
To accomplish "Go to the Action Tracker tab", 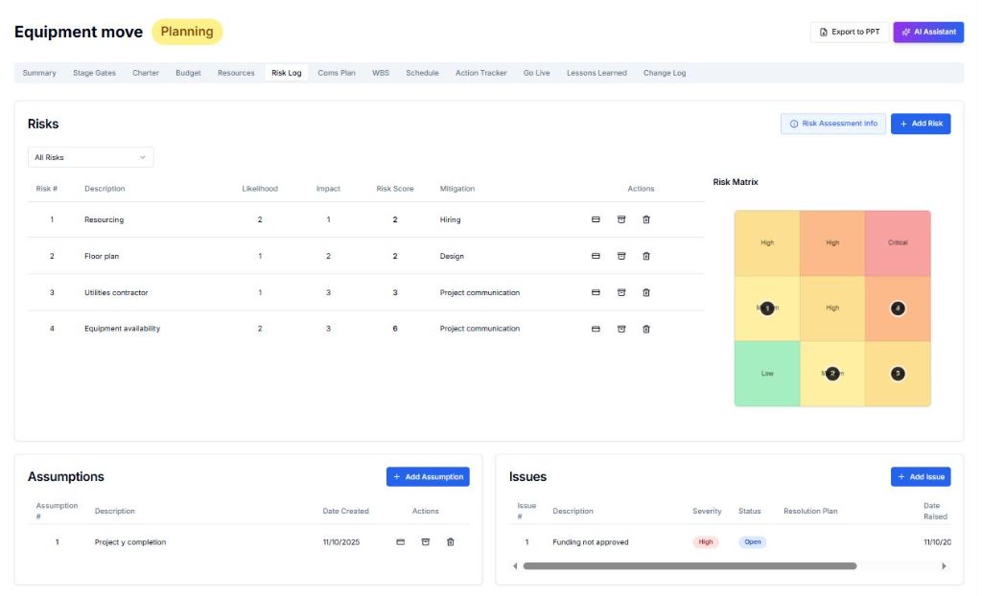I will [x=480, y=73].
